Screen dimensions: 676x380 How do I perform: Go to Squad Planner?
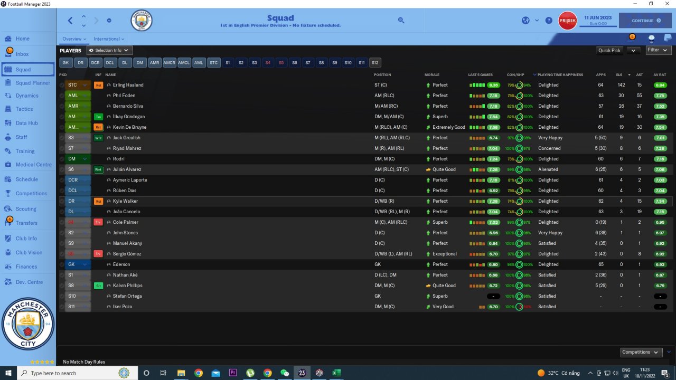pyautogui.click(x=33, y=83)
